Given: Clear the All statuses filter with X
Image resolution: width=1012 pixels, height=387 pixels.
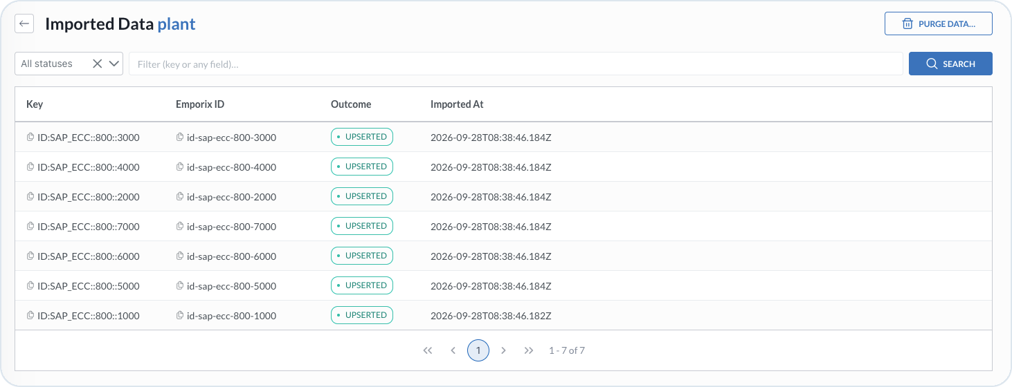Looking at the screenshot, I should [x=98, y=64].
